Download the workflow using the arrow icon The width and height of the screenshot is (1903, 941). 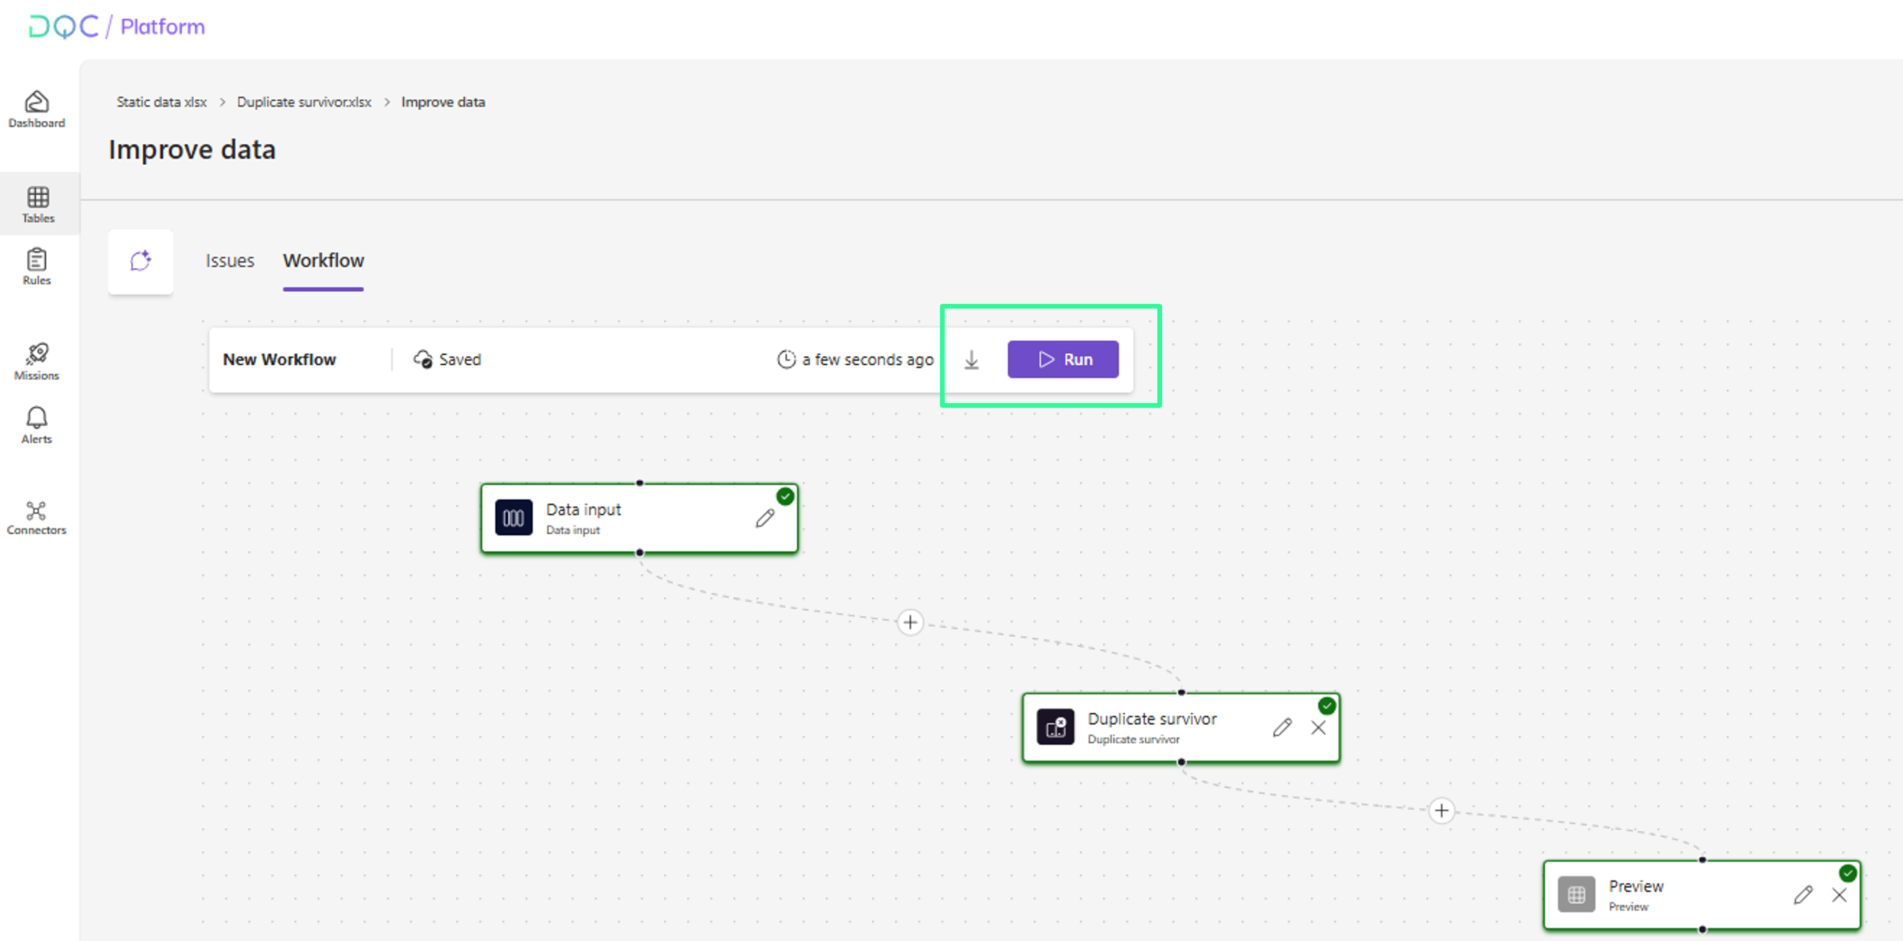click(971, 360)
